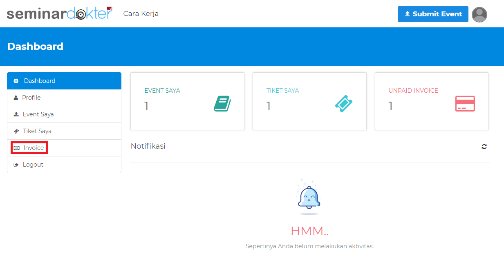
Task: Open the Event Saya summary card
Action: (187, 101)
